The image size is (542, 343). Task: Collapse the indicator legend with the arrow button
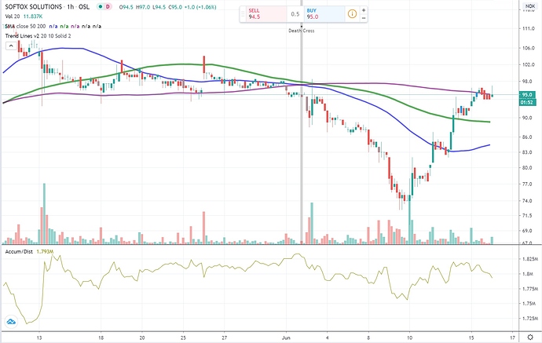point(11,46)
